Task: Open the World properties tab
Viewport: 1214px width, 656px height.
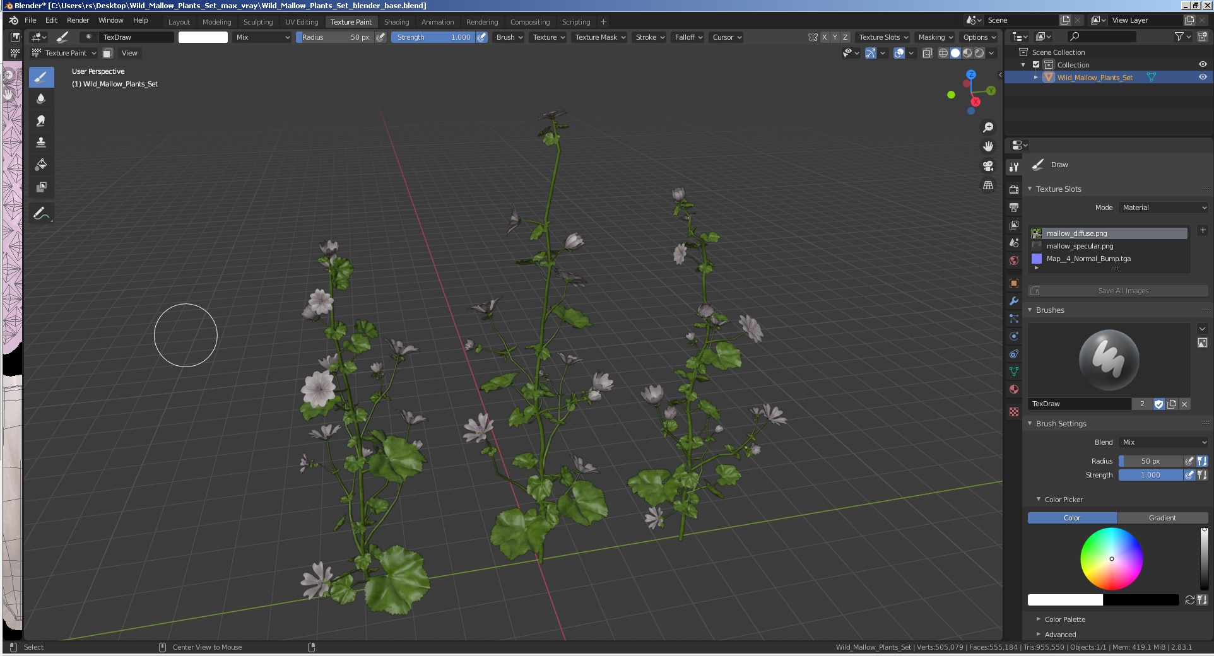Action: pos(1013,260)
